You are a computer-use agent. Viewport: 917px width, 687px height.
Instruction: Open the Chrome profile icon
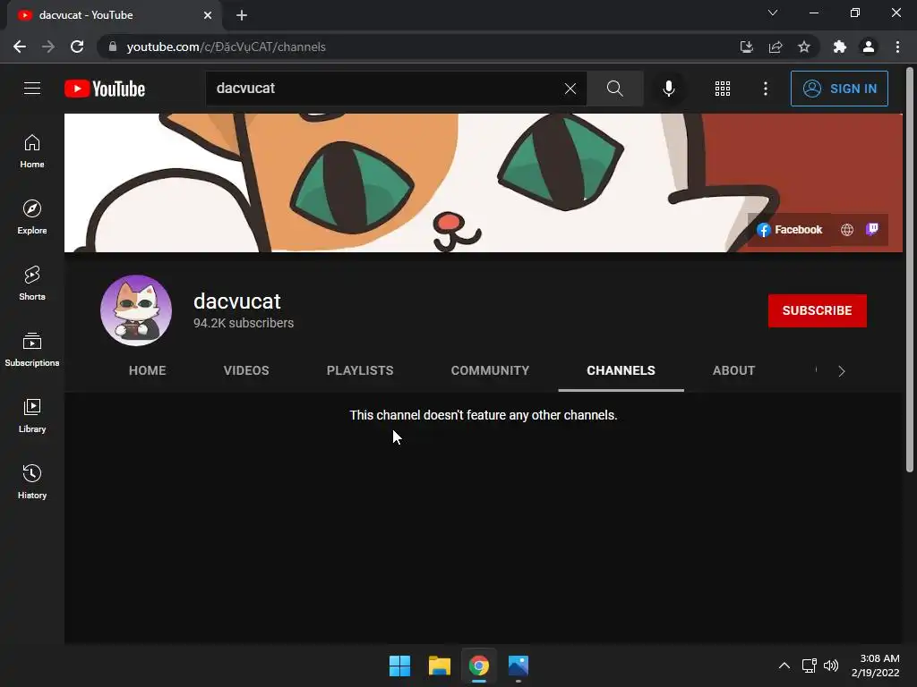click(x=869, y=47)
